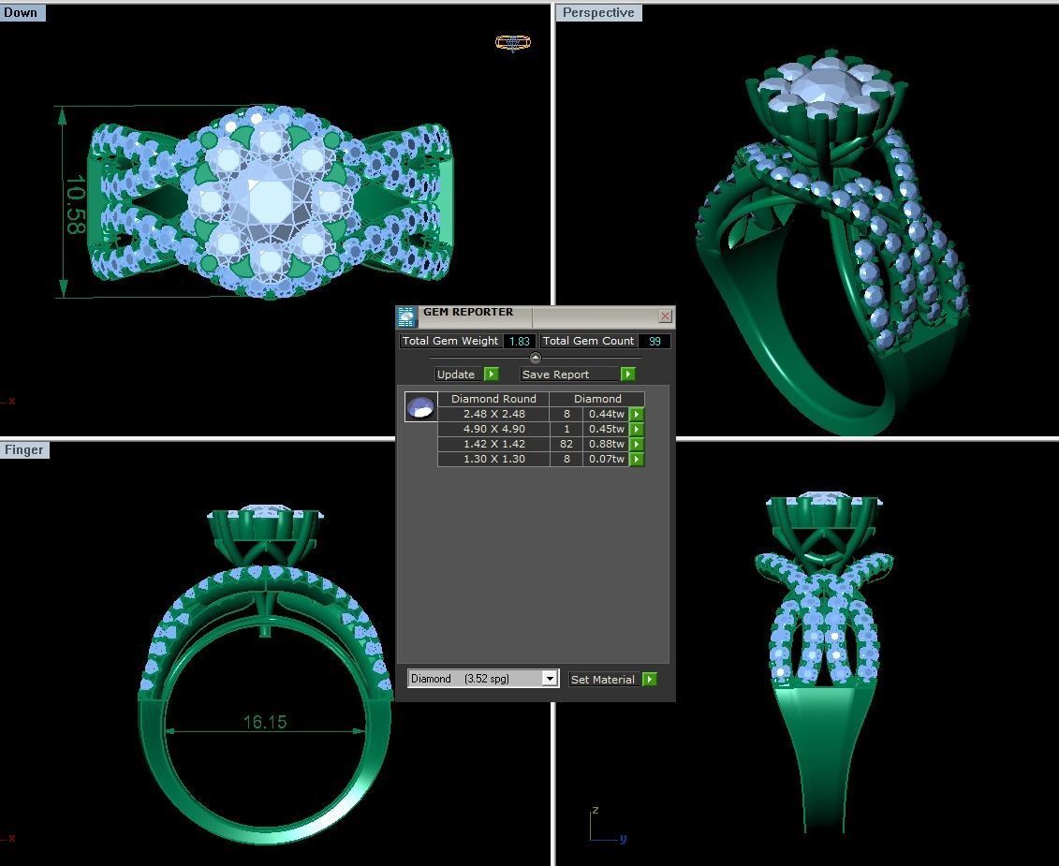
Task: Click the Total Gem Weight value field
Action: [519, 341]
